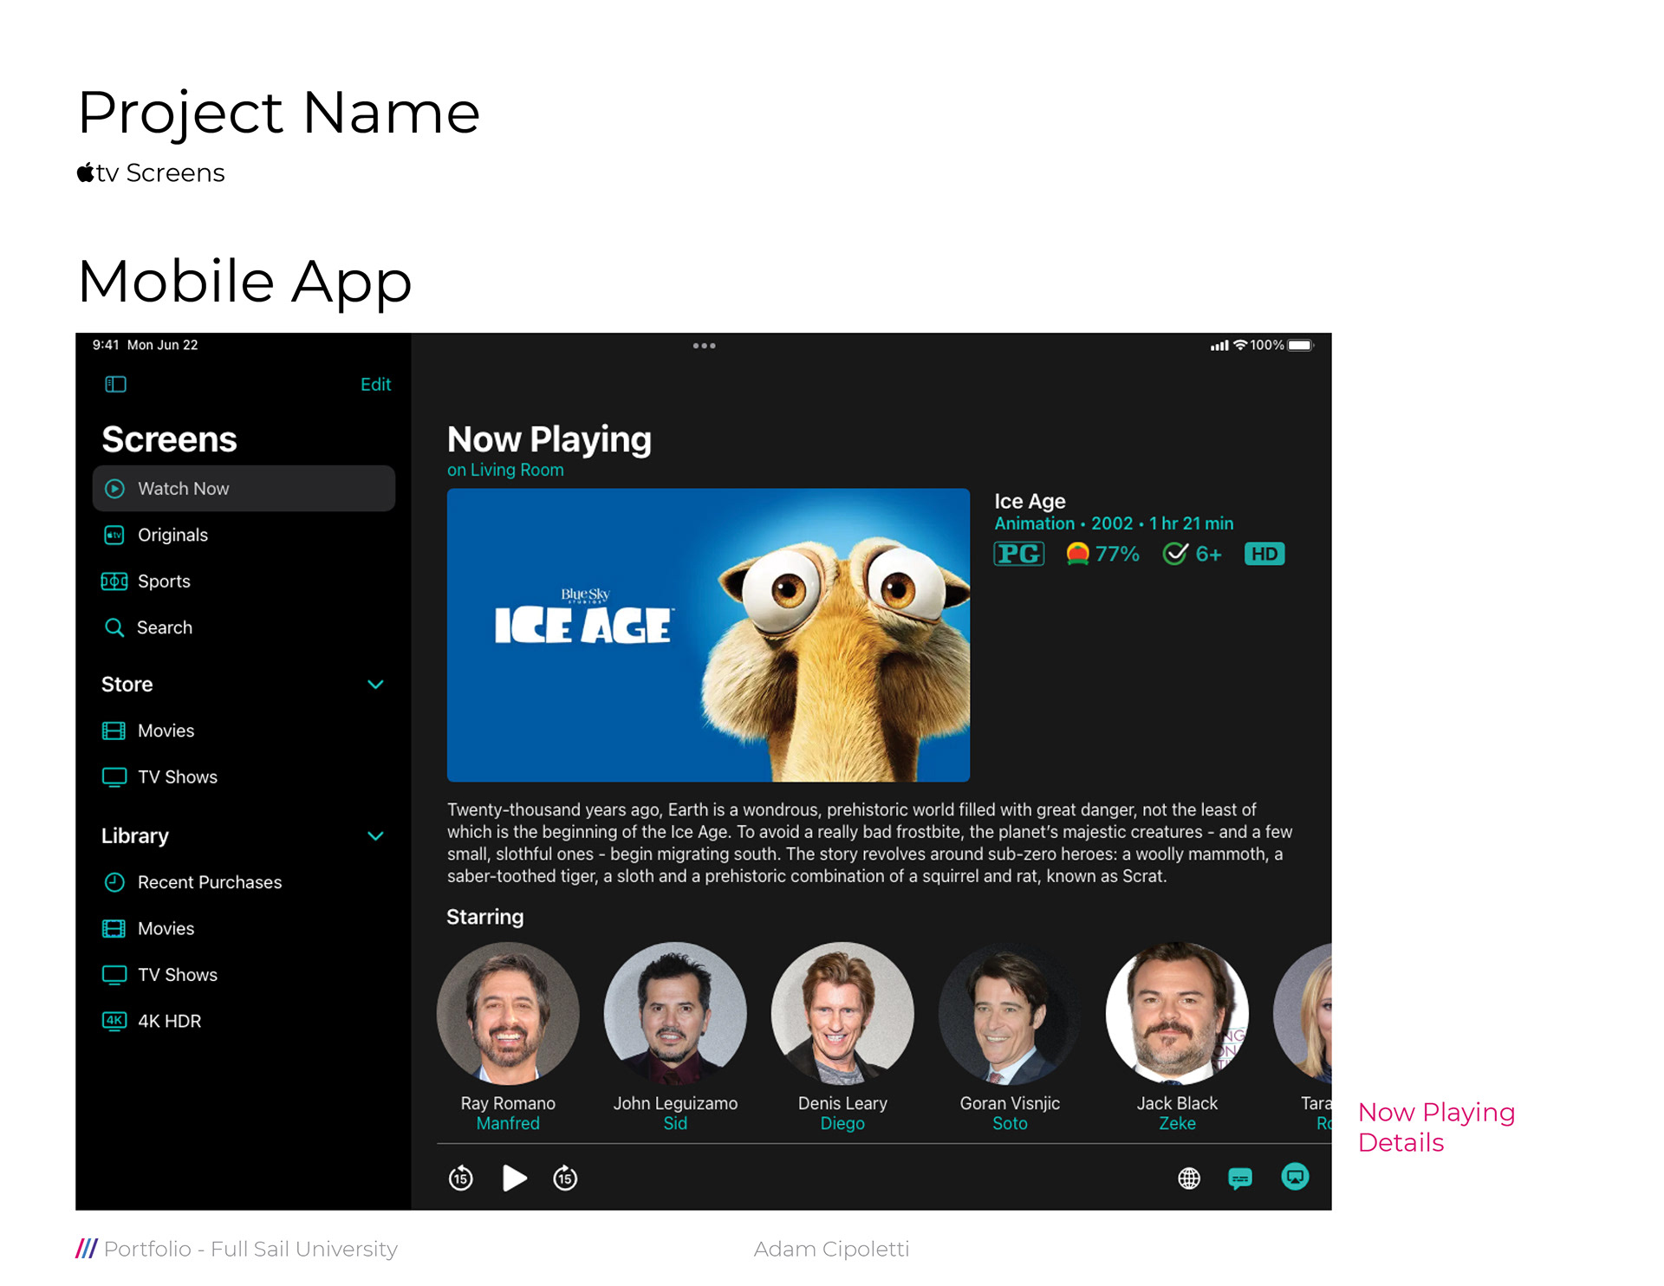
Task: Click the Library TV Shows screen icon
Action: [114, 975]
